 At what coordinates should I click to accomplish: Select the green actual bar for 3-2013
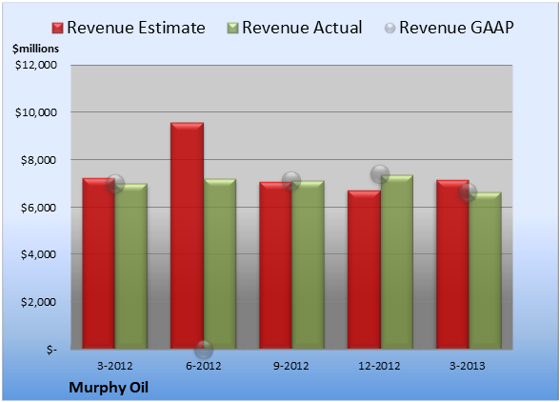click(x=485, y=271)
